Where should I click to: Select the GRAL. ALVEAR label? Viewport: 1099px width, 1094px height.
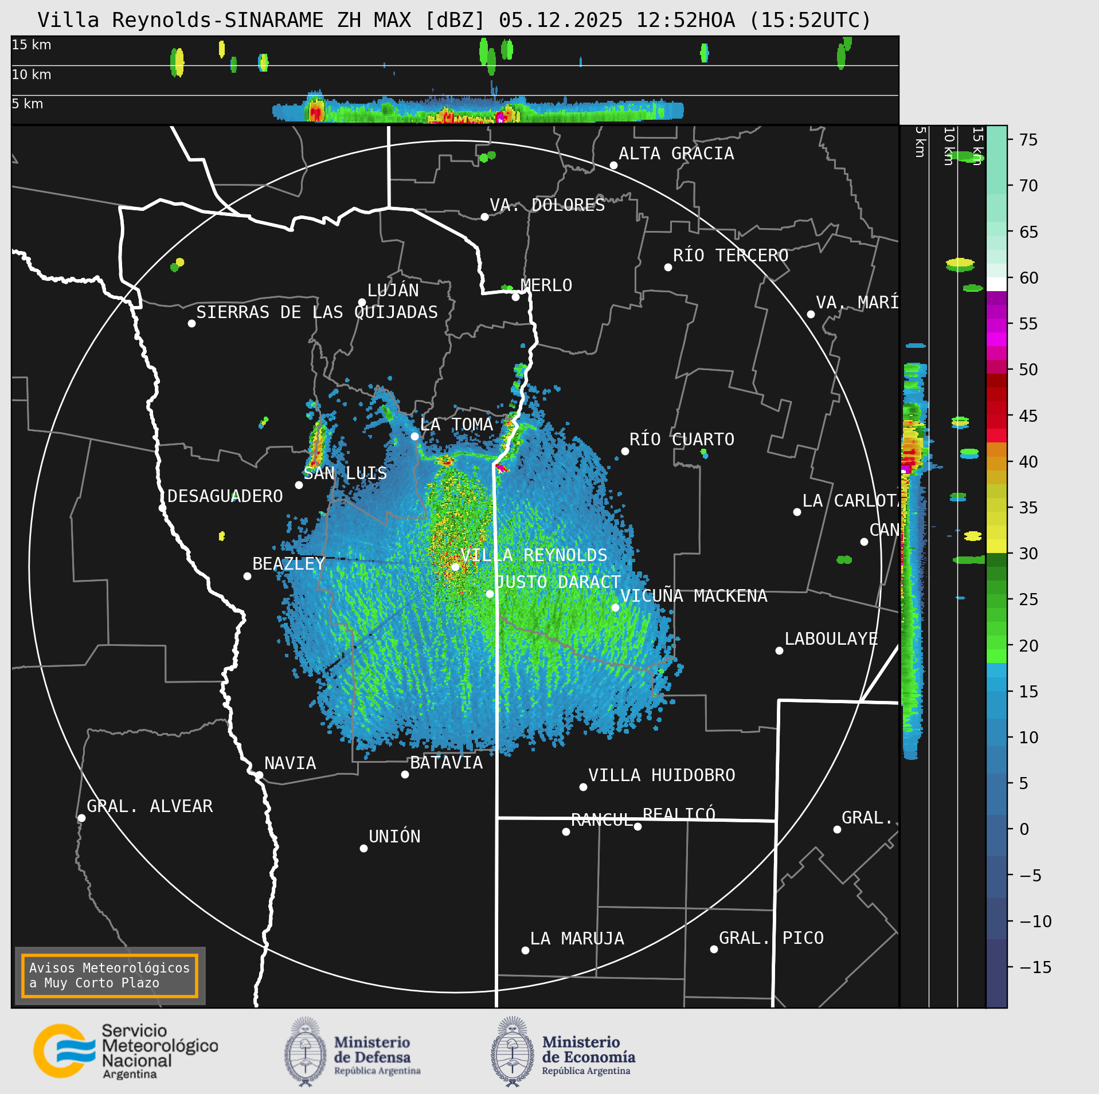[150, 806]
